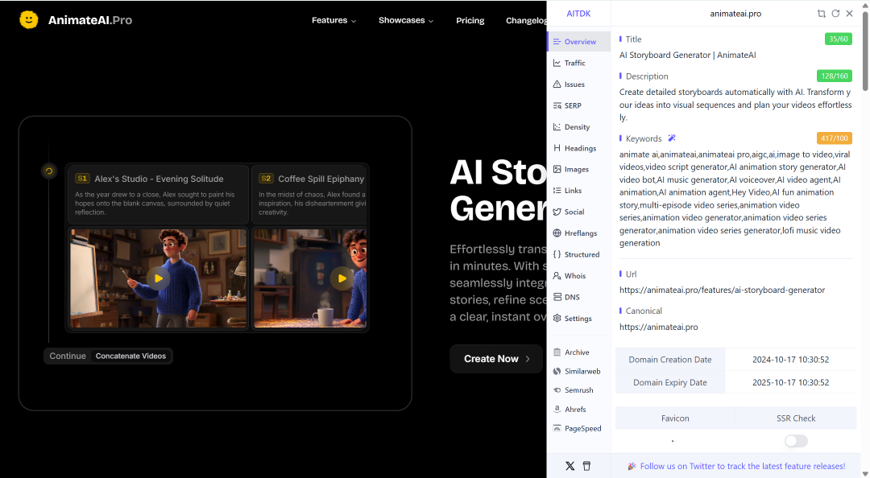Play the Alex's Studio scene video
This screenshot has width=870, height=478.
[x=158, y=278]
